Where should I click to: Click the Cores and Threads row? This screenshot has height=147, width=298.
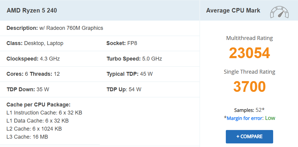(33, 74)
